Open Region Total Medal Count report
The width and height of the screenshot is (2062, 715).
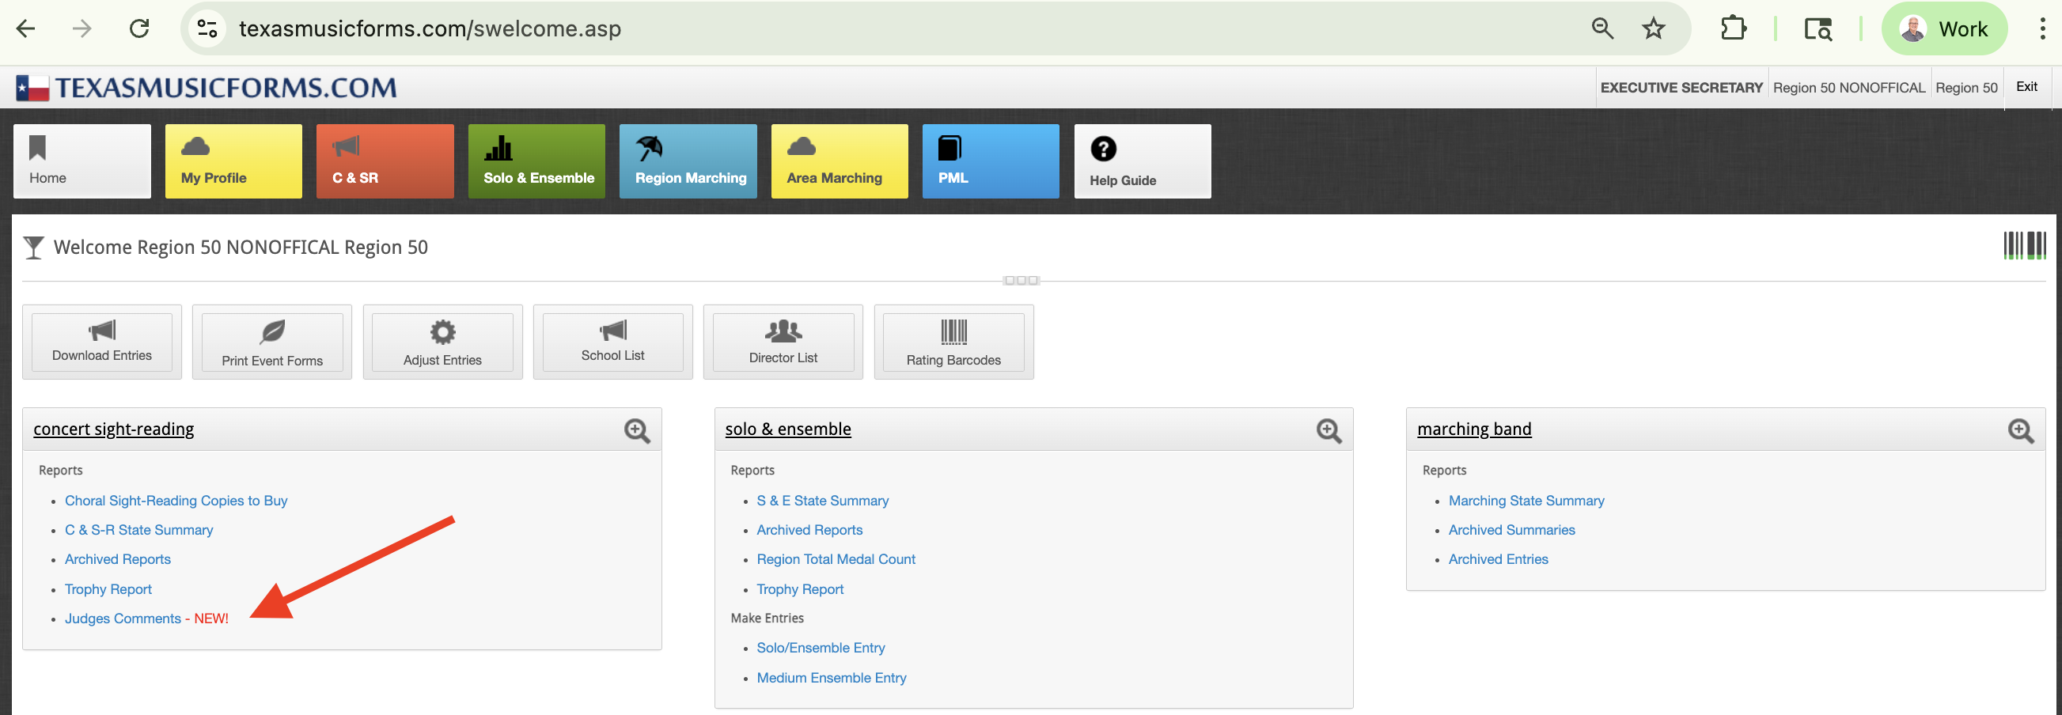[x=836, y=560]
